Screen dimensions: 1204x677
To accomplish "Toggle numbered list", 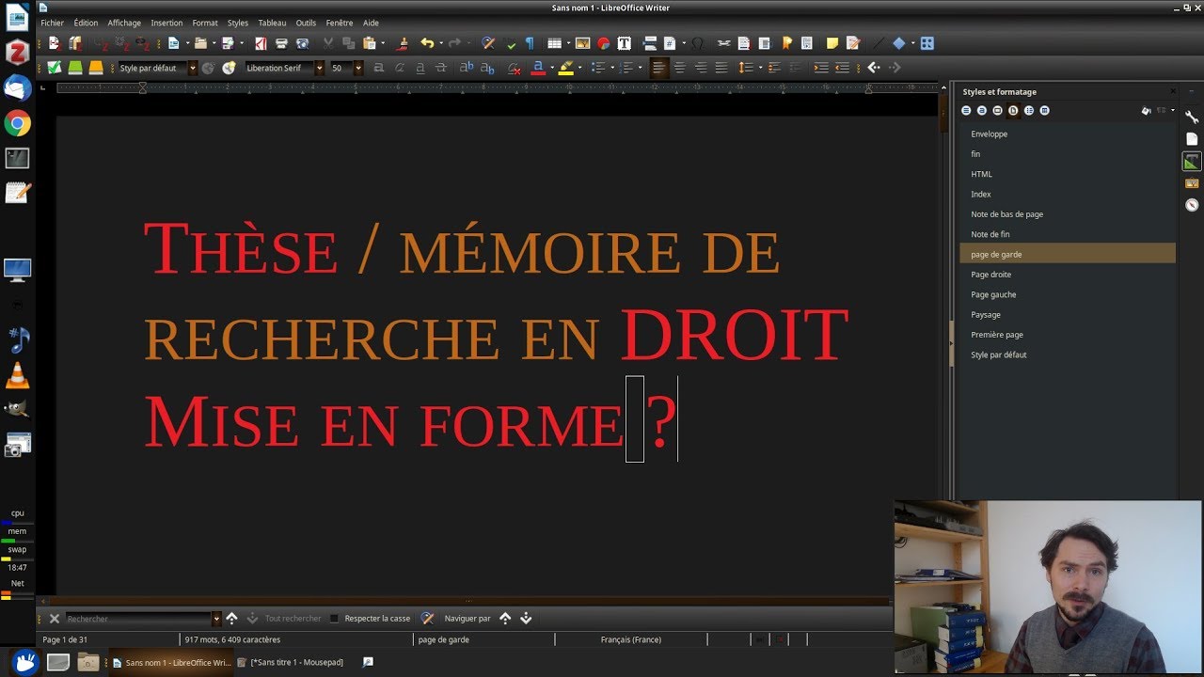I will tap(626, 68).
